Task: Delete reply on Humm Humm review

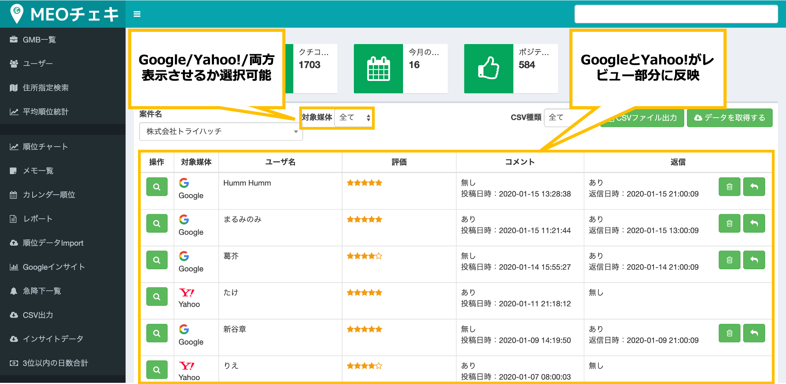Action: pos(729,187)
